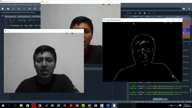This screenshot has height=108, width=192.
Task: Open Opera browser from taskbar
Action: tap(34, 105)
